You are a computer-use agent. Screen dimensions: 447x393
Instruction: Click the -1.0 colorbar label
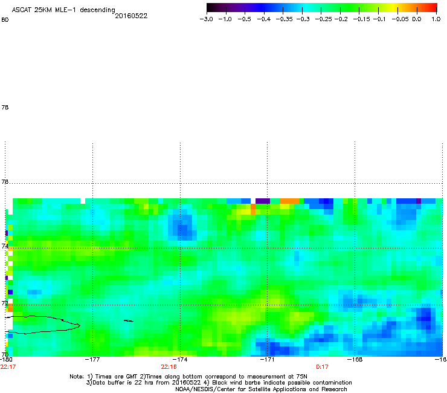[225, 19]
